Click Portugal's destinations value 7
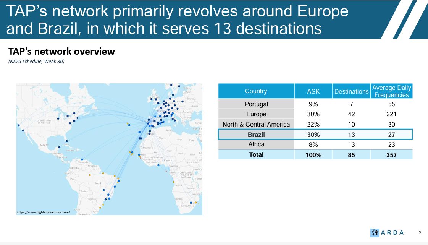 [351, 104]
